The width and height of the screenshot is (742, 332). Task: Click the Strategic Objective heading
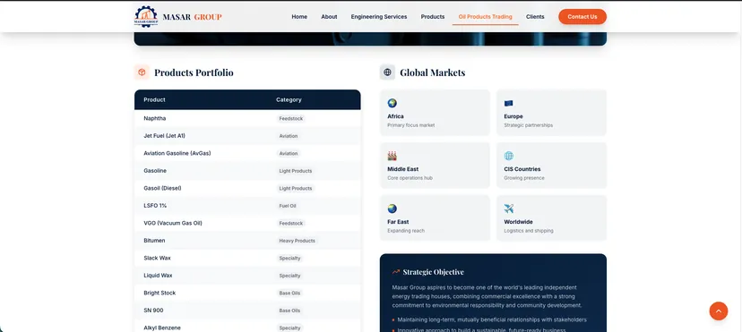click(433, 272)
